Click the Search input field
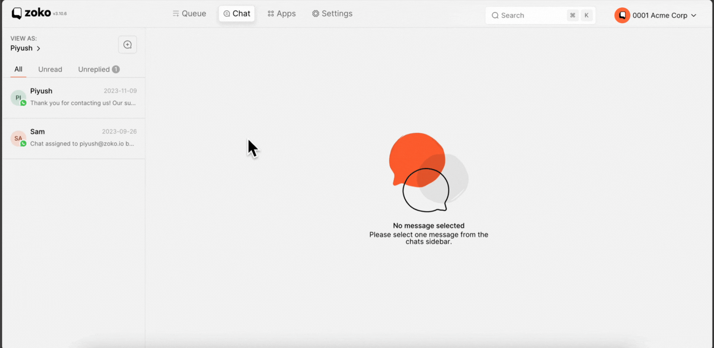This screenshot has height=348, width=714. pos(540,15)
